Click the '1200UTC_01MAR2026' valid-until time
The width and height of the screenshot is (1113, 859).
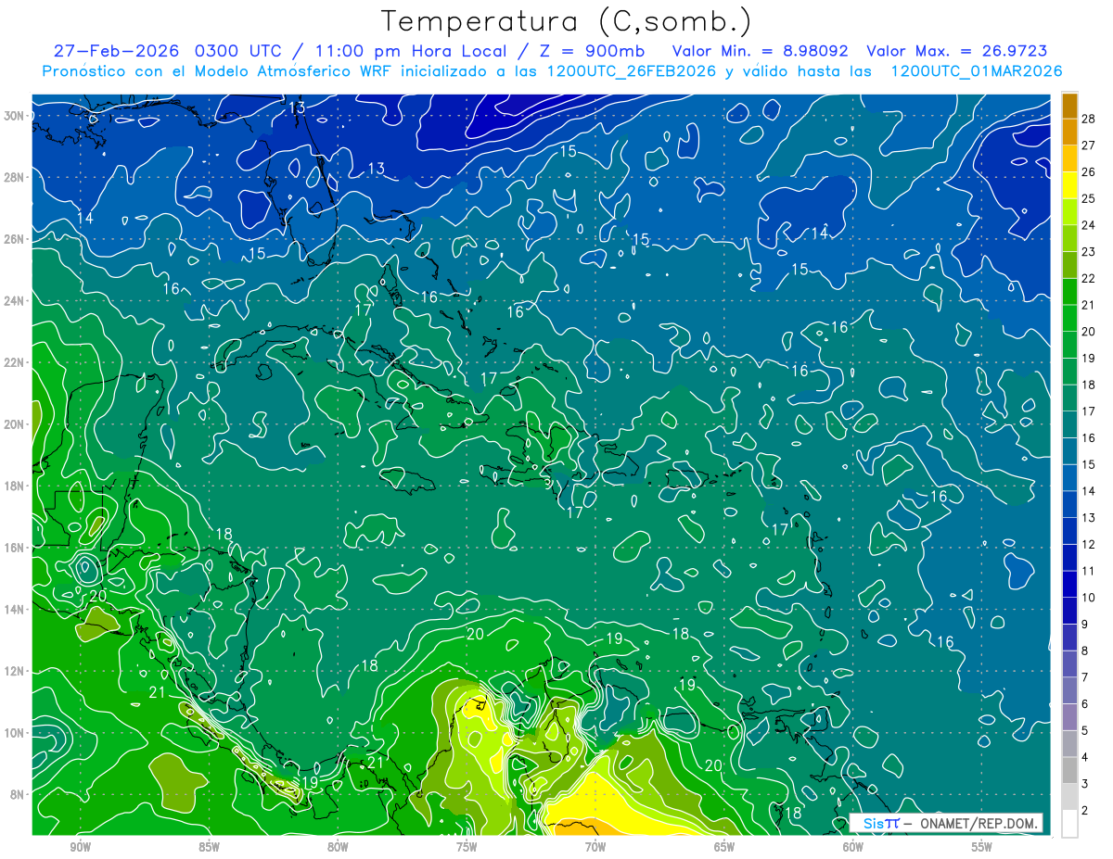(976, 71)
